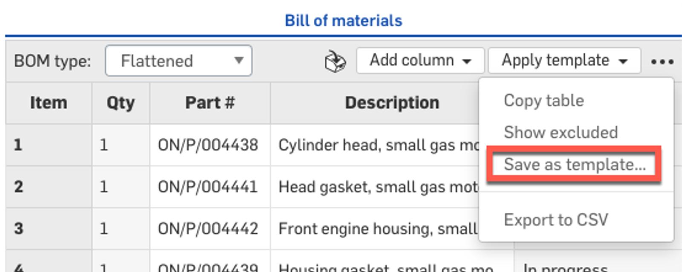Image resolution: width=682 pixels, height=272 pixels.
Task: Pick Export to CSV option
Action: pos(555,220)
